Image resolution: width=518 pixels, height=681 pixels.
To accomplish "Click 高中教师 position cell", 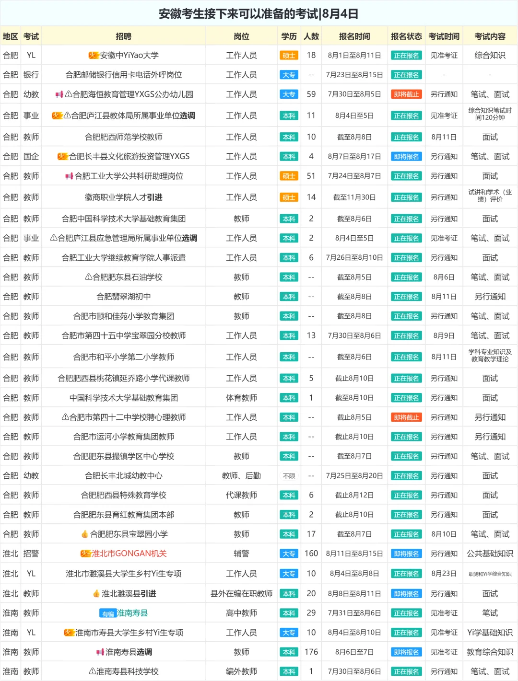I will click(x=242, y=613).
